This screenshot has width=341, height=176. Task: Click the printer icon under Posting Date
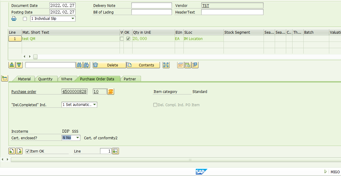coord(14,19)
